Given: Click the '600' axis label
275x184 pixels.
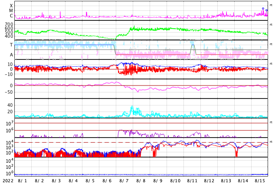Looking at the screenshot, I should pyautogui.click(x=9, y=28).
